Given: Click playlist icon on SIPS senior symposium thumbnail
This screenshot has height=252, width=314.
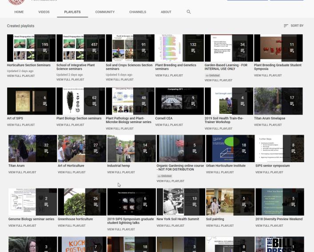Looking at the screenshot, I should pyautogui.click(x=294, y=151).
